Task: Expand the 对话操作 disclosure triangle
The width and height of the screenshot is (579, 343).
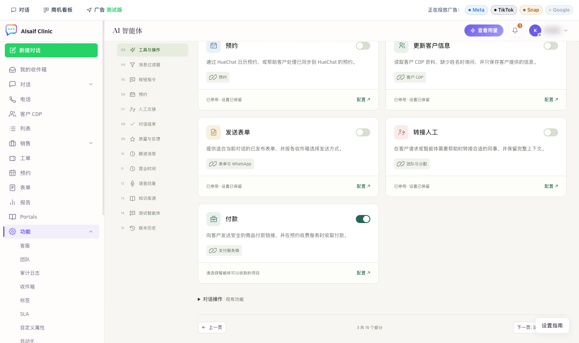Action: point(199,299)
